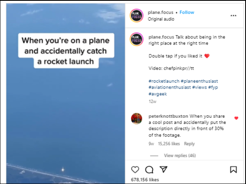Open plane.focus avatar in header
This screenshot has height=184, width=246.
pos(137,16)
